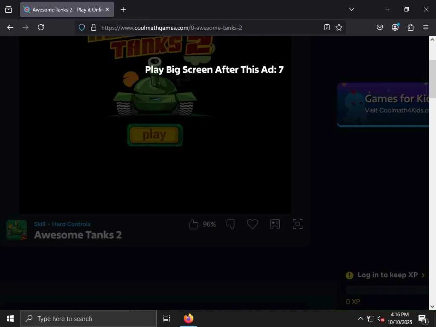Thumbs down the Awesome Tanks 2 game
Viewport: 436px width, 327px height.
pos(230,224)
